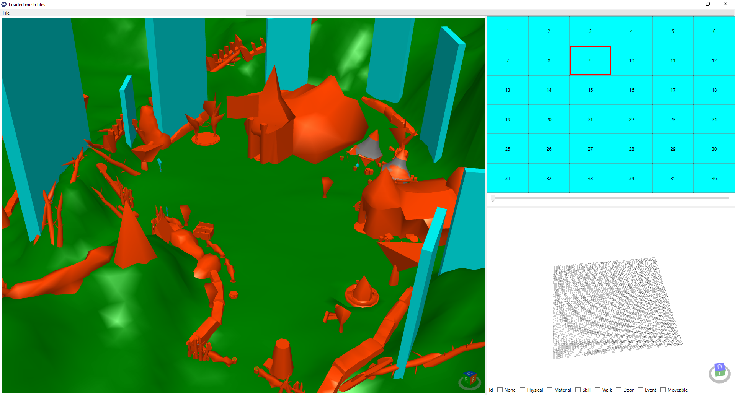Click the slider handle below the tile grid
735x395 pixels.
pyautogui.click(x=493, y=198)
